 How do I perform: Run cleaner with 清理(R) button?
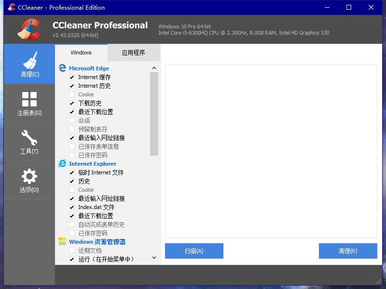[x=348, y=251]
